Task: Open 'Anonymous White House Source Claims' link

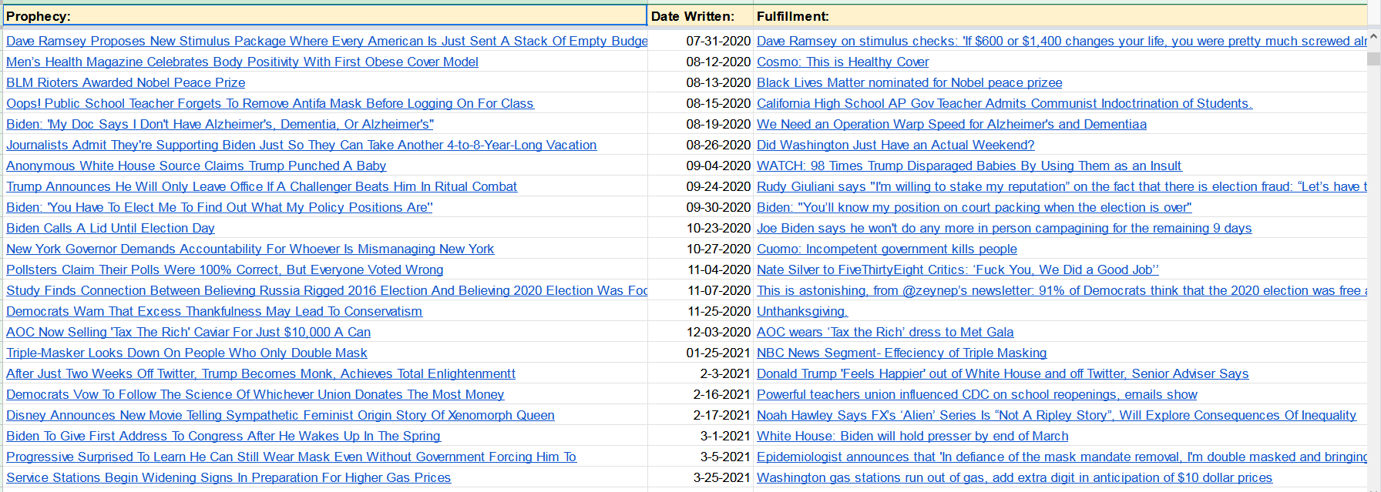Action: pyautogui.click(x=196, y=166)
